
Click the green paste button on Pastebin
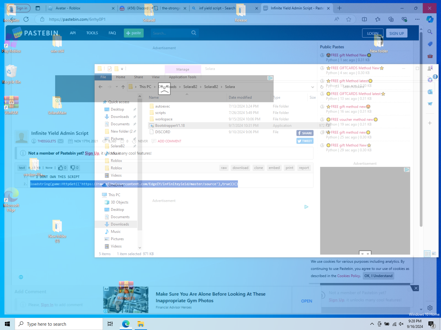(134, 33)
